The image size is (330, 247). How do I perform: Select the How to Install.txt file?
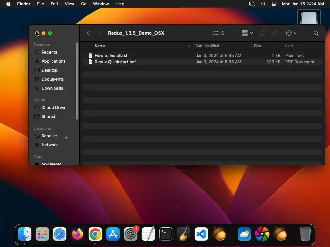tap(202, 55)
